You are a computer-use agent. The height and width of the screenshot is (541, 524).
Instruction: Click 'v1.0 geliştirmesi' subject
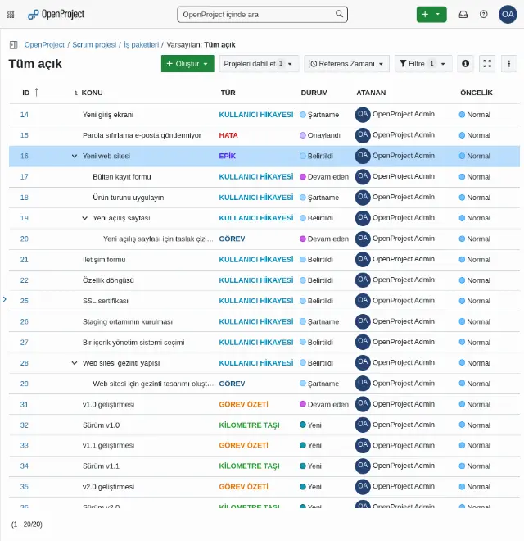coord(108,404)
